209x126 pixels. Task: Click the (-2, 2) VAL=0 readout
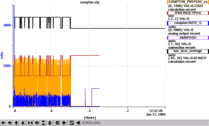(x=179, y=19)
